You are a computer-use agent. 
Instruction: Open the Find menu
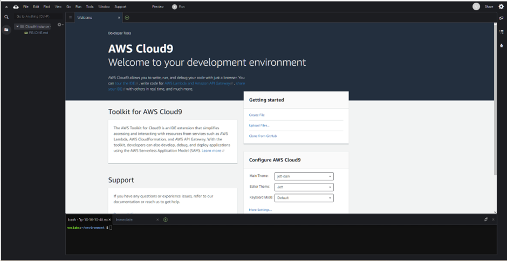tap(46, 7)
